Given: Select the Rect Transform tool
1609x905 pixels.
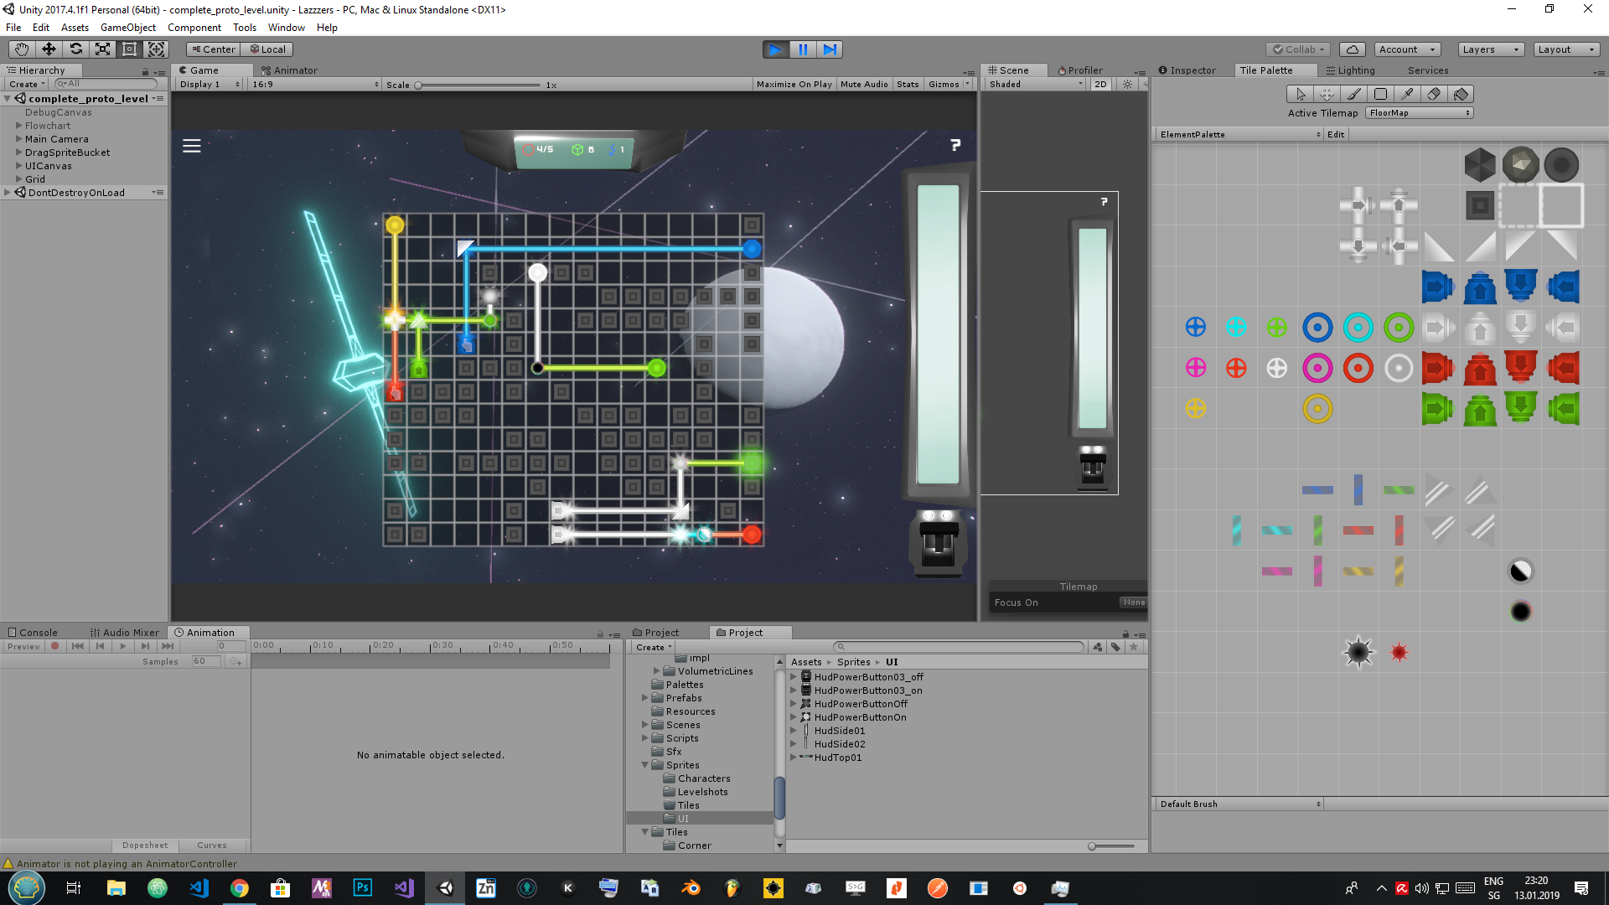Looking at the screenshot, I should pos(129,49).
